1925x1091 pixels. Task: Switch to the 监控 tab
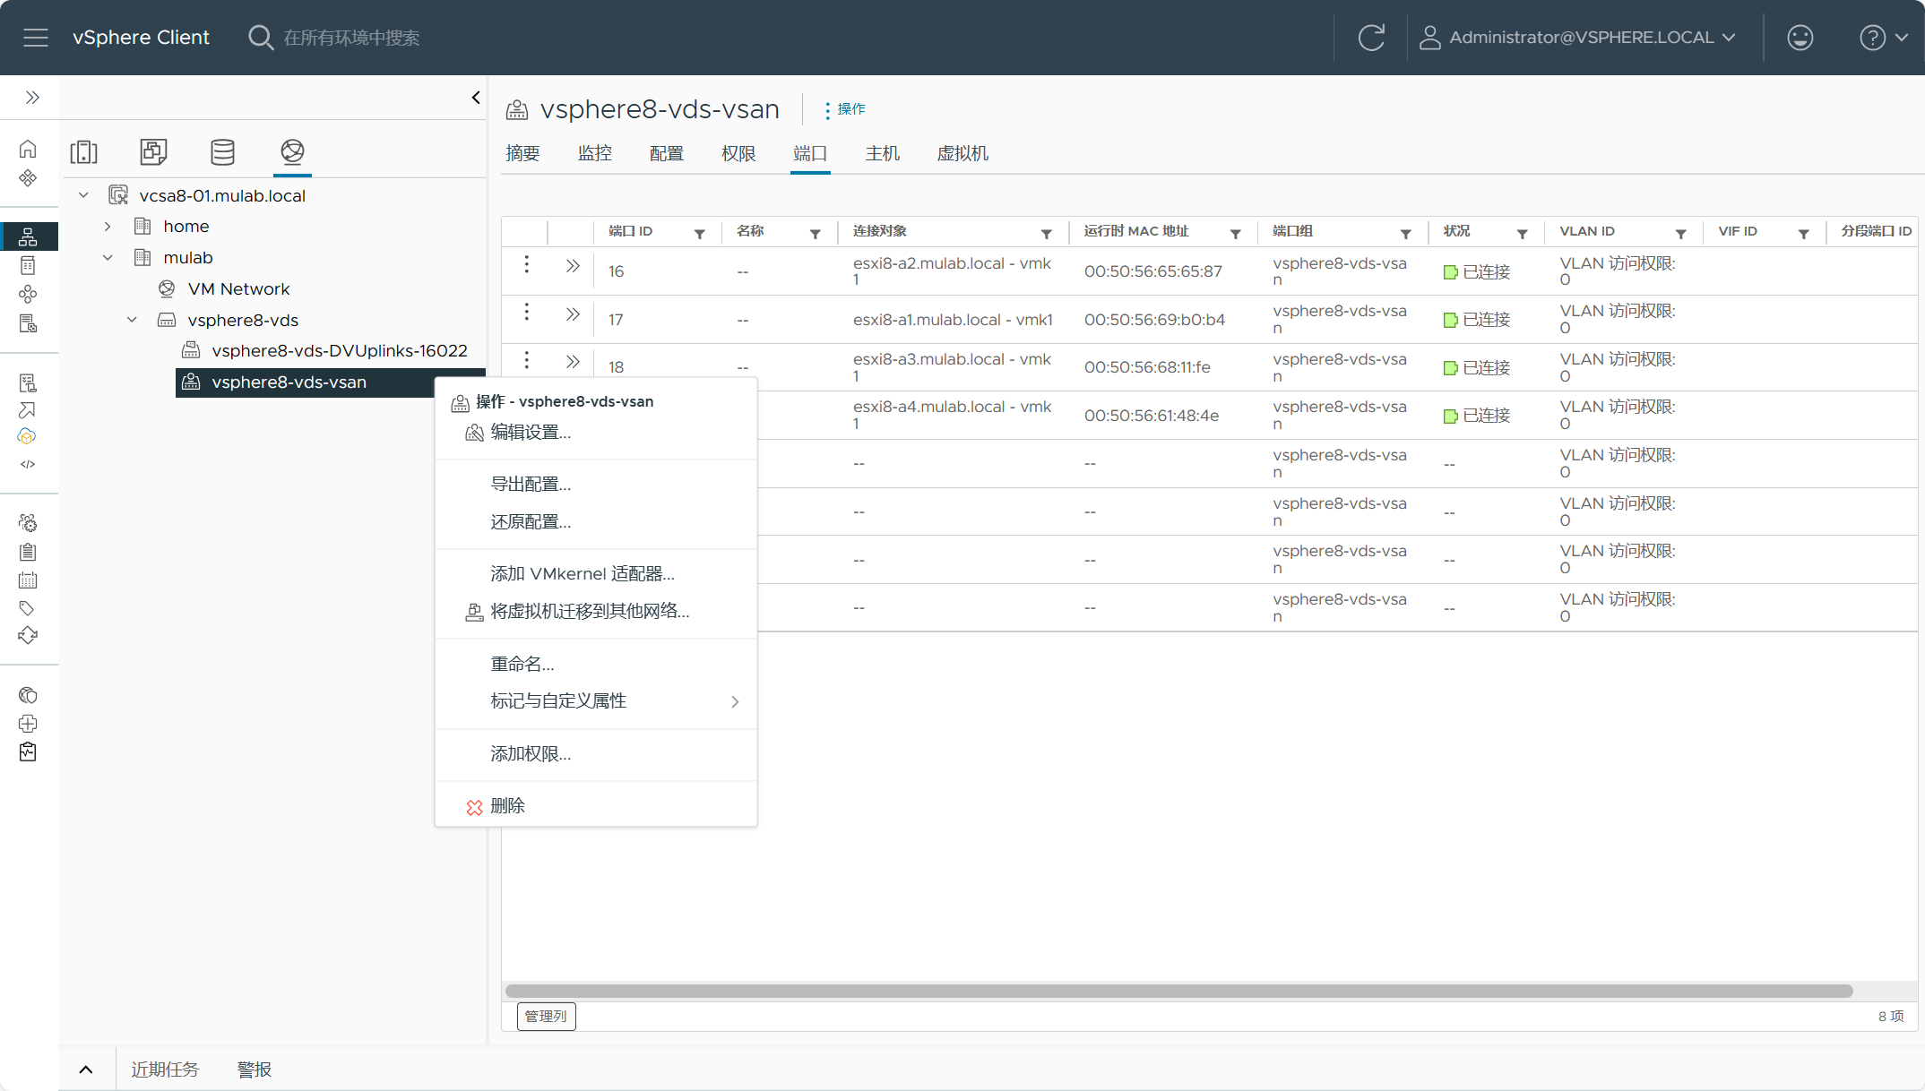click(x=595, y=153)
